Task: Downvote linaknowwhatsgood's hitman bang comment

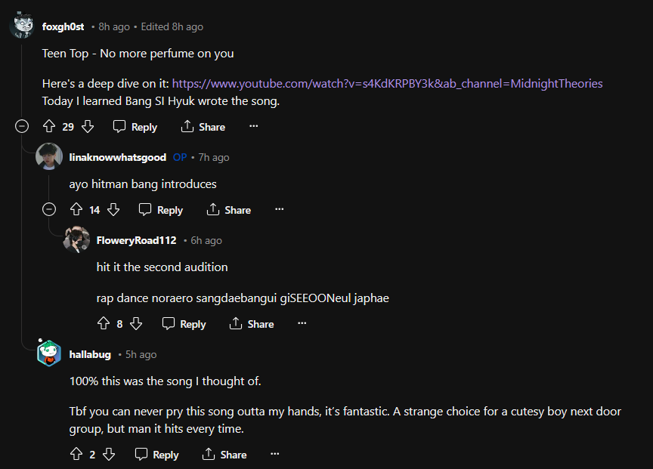Action: (x=113, y=210)
